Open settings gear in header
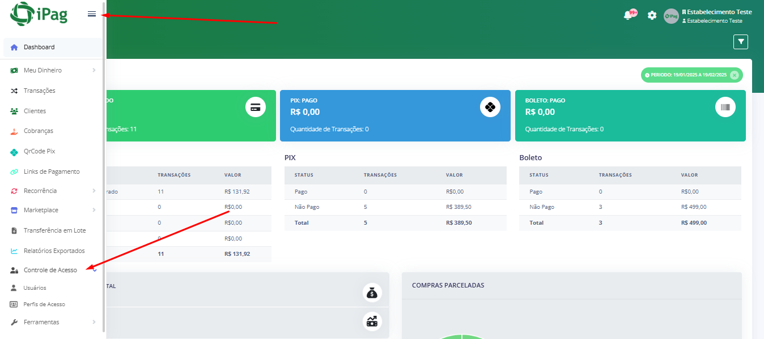This screenshot has height=339, width=764. [x=652, y=15]
